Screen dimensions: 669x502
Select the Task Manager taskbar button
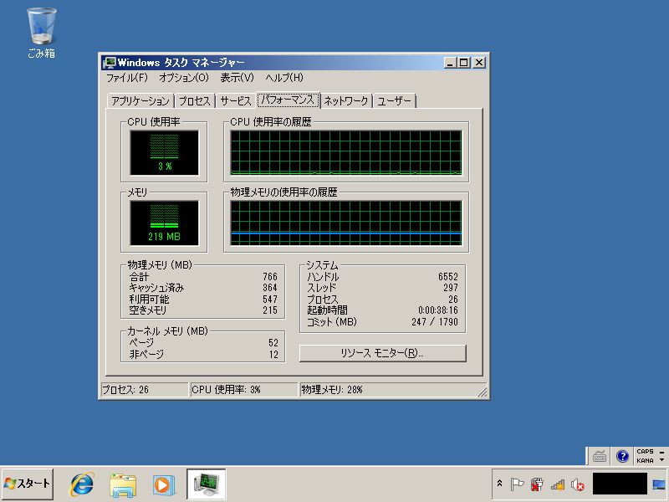206,484
